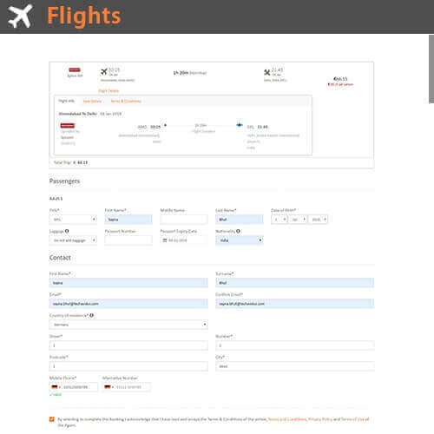
Task: Click the white airplane logo in header
Action: pos(20,16)
